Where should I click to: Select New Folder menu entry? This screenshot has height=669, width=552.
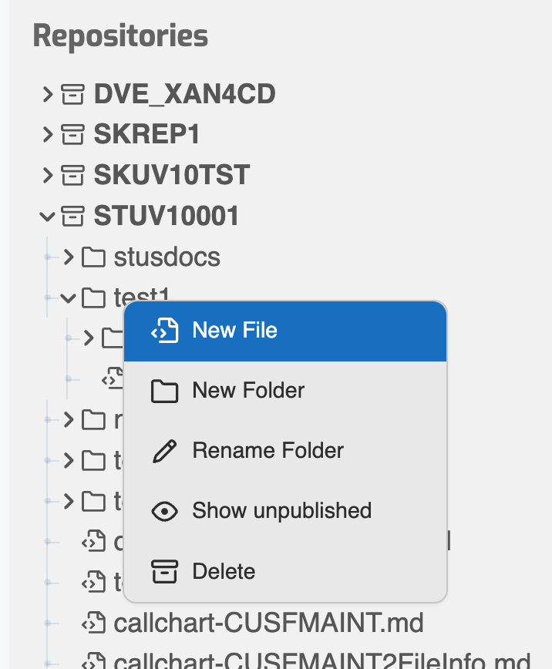[248, 391]
